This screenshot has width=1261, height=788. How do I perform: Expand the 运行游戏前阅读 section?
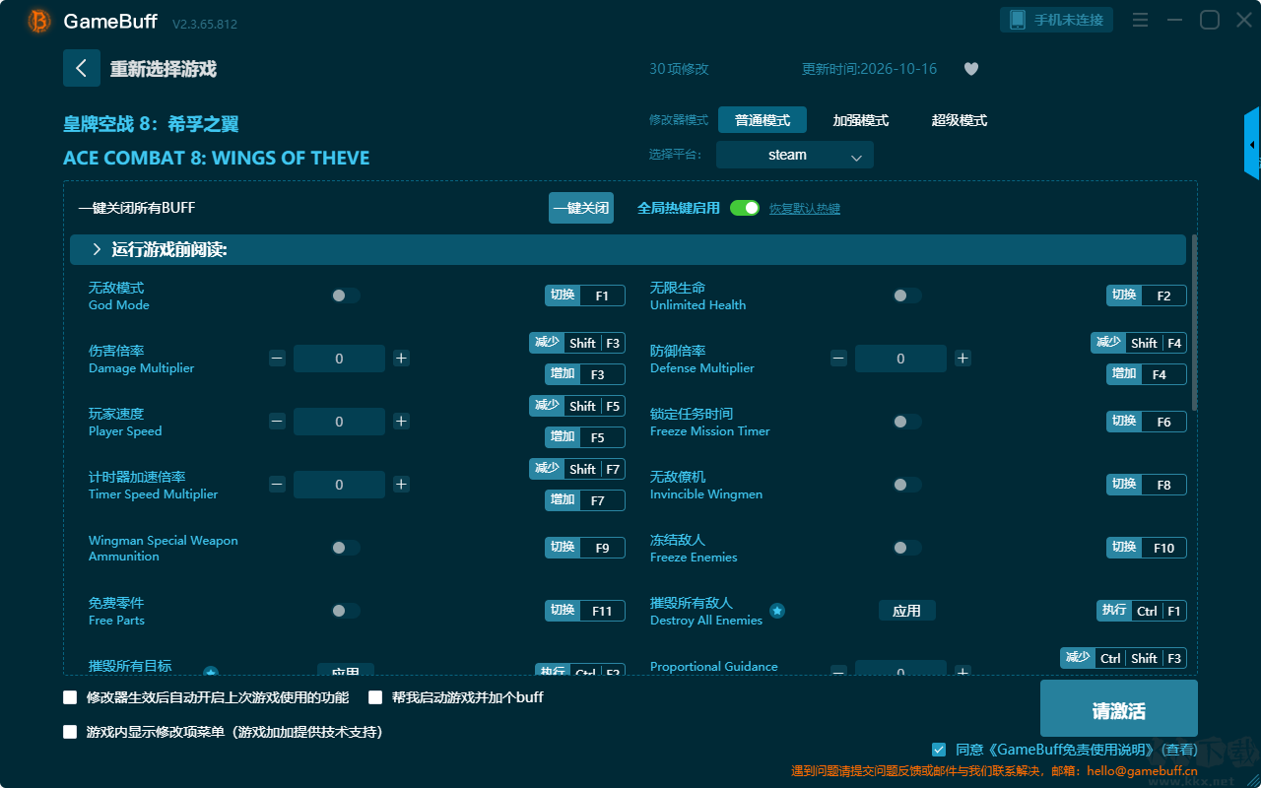tap(628, 250)
